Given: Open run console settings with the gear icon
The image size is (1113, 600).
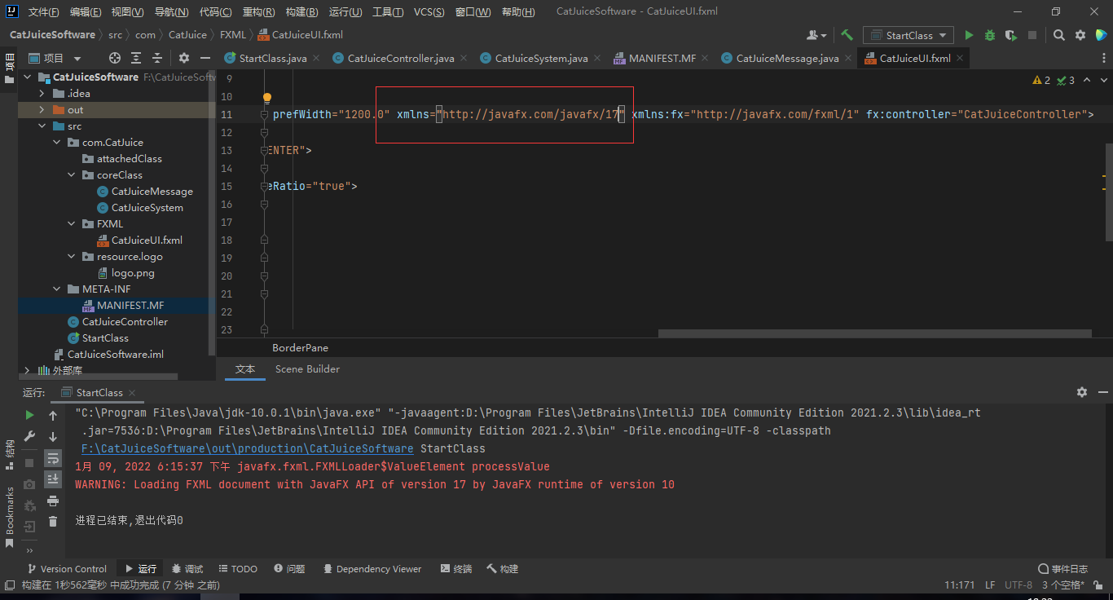Looking at the screenshot, I should 1082,392.
